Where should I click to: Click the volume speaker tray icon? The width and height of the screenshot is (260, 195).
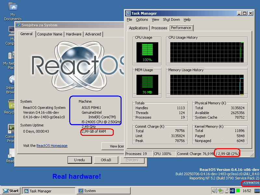214,191
